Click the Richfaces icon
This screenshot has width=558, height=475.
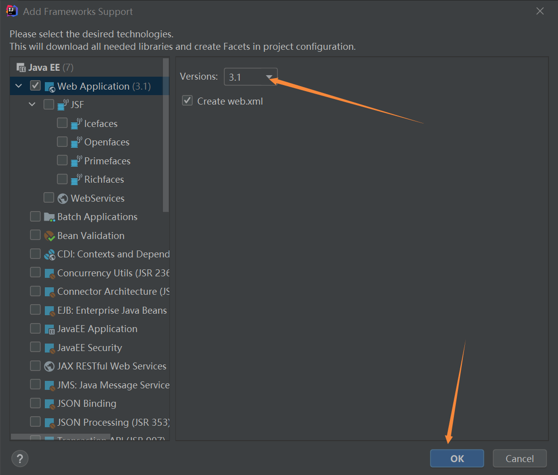click(x=76, y=179)
